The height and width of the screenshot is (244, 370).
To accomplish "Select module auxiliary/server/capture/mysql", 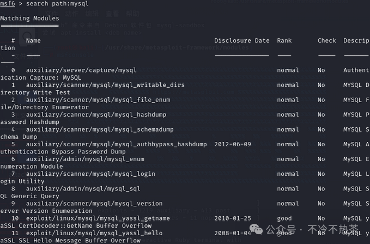I will [81, 70].
